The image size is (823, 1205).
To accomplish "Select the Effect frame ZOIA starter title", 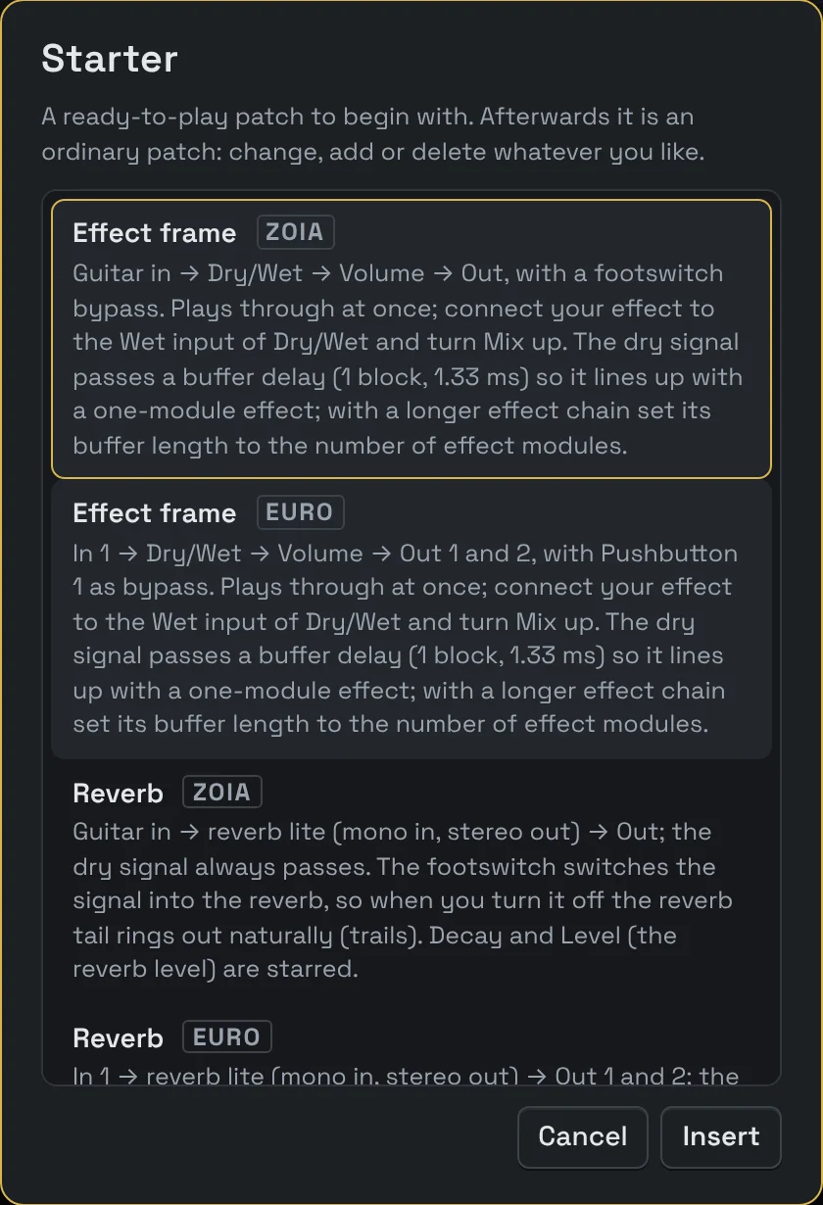I will pyautogui.click(x=155, y=233).
